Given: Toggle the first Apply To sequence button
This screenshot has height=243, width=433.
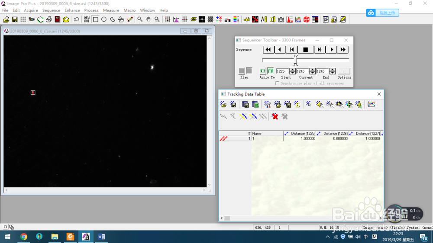Looking at the screenshot, I should point(263,71).
